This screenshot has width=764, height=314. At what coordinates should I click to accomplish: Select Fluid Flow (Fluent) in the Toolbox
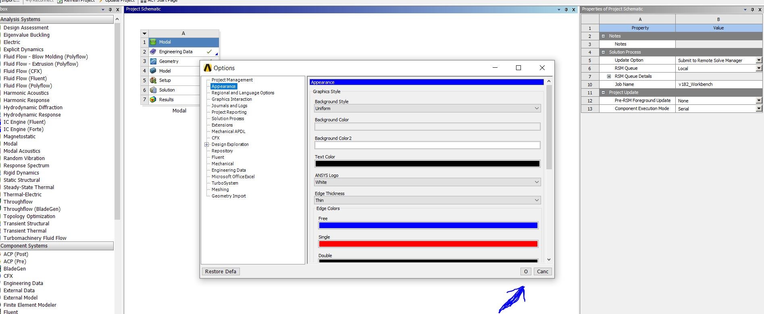coord(25,78)
